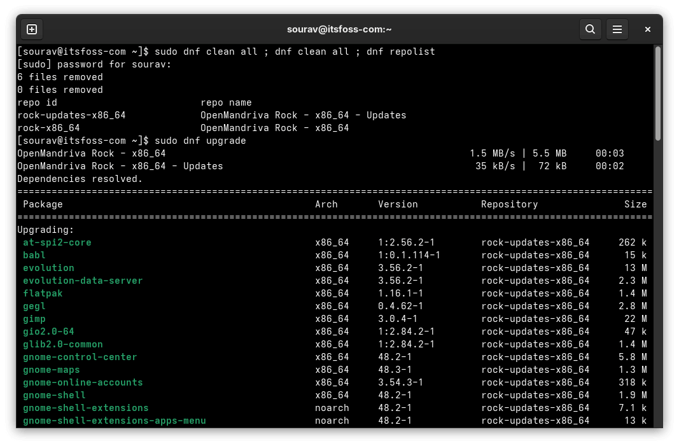Viewport: 679px width, 446px height.
Task: Click the evolution package name
Action: (x=48, y=268)
